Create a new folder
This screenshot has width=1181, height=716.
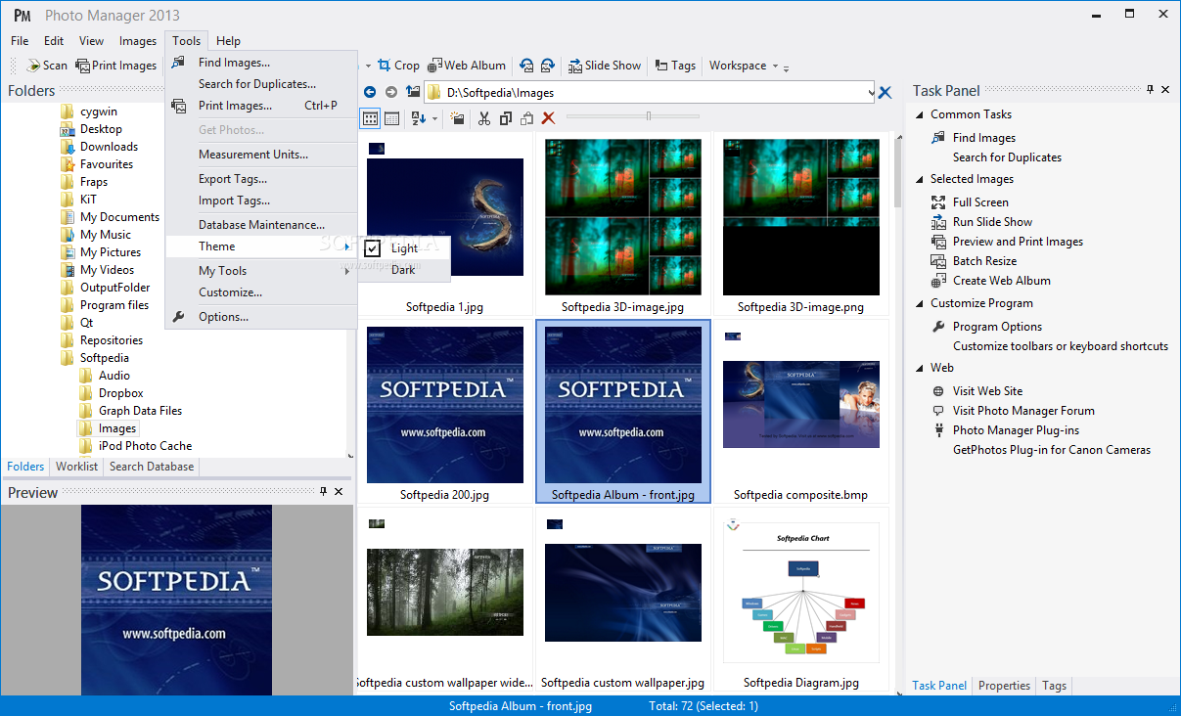click(457, 118)
